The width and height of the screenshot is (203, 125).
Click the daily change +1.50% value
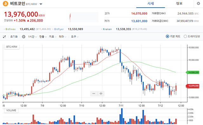(20, 21)
